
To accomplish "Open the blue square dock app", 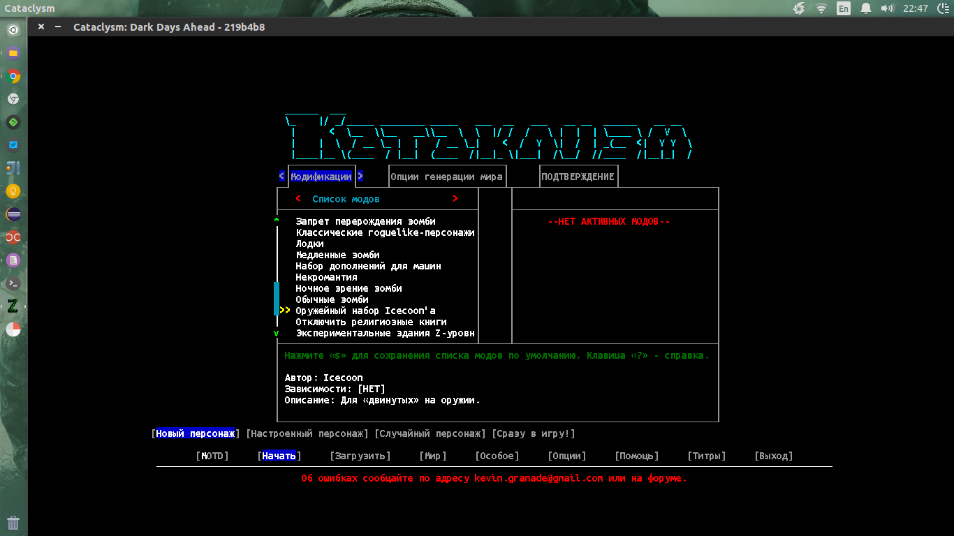I will click(13, 145).
